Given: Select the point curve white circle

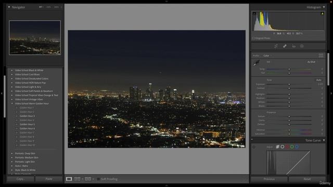Looking at the screenshot, I should click(283, 146).
